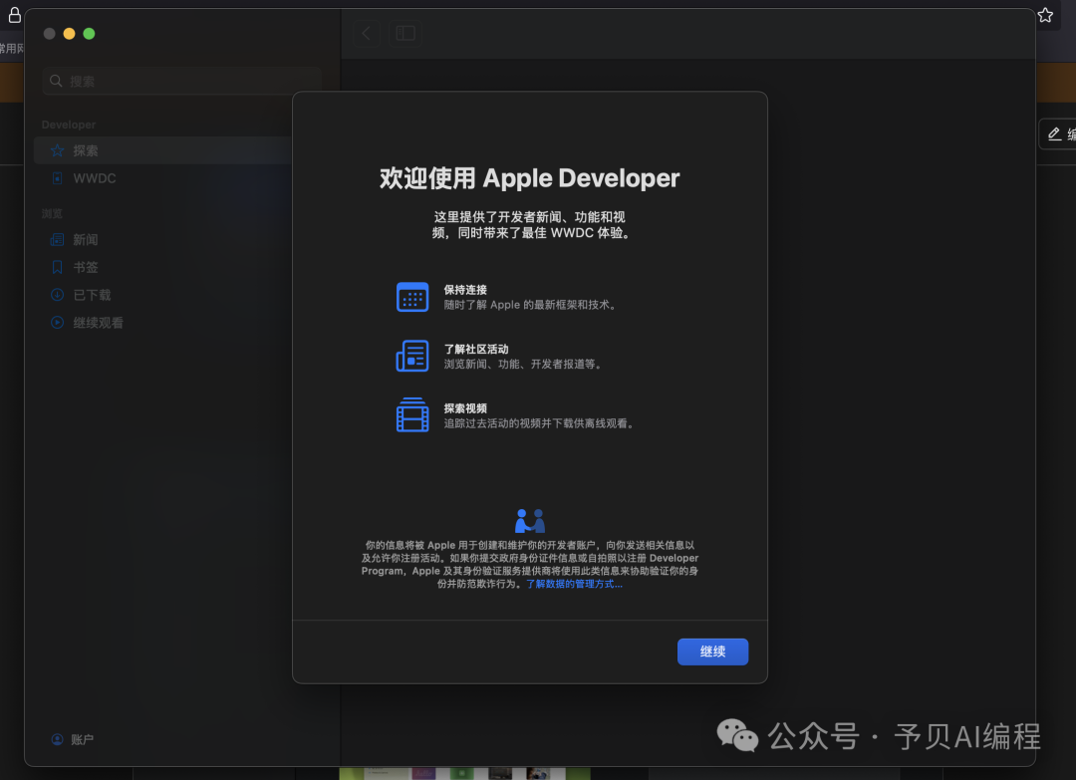Click the 探索视频 film strip icon
Viewport: 1076px width, 780px height.
412,414
